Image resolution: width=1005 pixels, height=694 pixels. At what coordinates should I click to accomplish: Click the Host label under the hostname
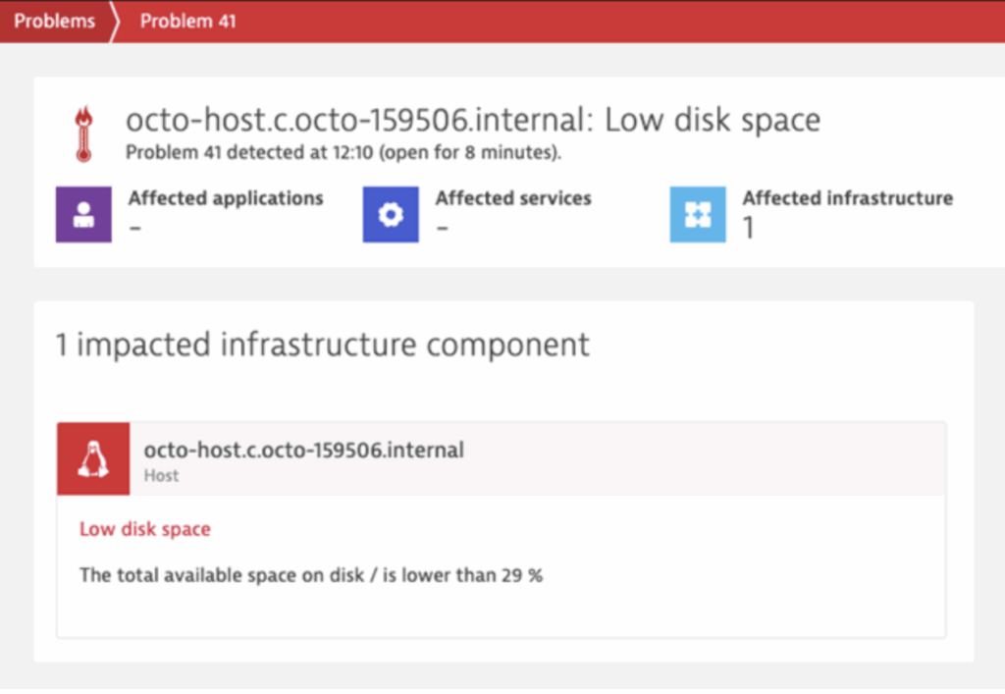pyautogui.click(x=161, y=475)
